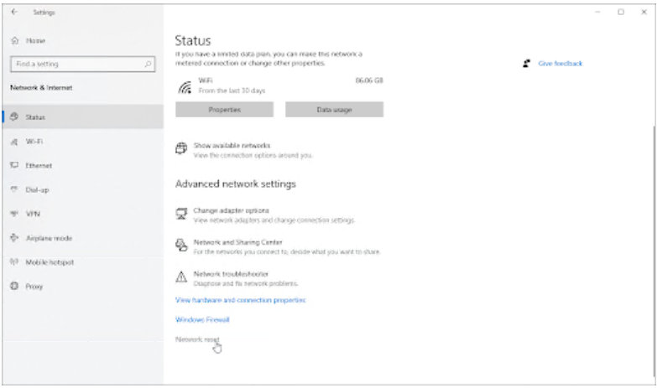Open Home via the house icon
This screenshot has height=388, width=657.
(x=14, y=40)
